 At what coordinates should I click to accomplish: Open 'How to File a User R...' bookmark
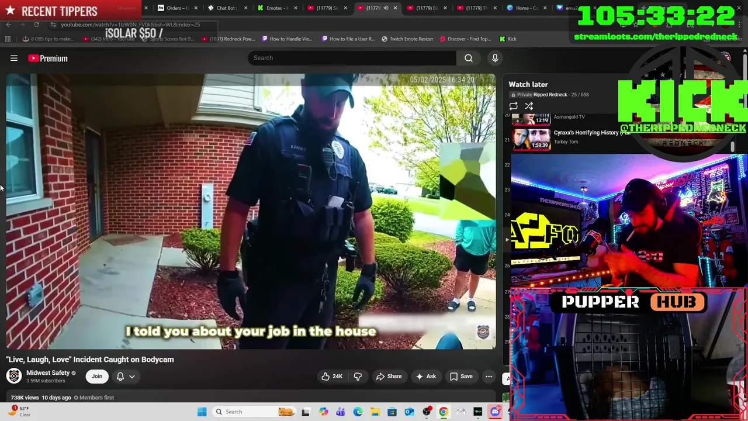348,39
